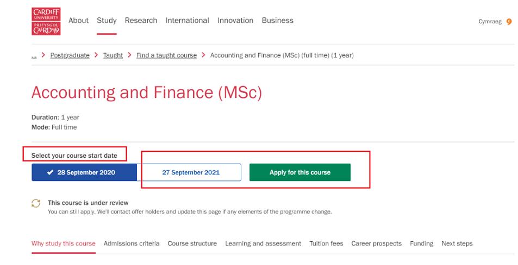
Task: Switch to the Admissions criteria tab
Action: (132, 243)
